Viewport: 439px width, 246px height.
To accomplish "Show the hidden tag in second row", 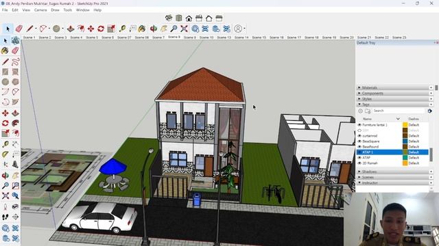I will pyautogui.click(x=359, y=131).
